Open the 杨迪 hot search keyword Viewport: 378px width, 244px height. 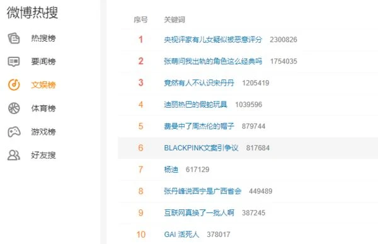click(x=171, y=170)
